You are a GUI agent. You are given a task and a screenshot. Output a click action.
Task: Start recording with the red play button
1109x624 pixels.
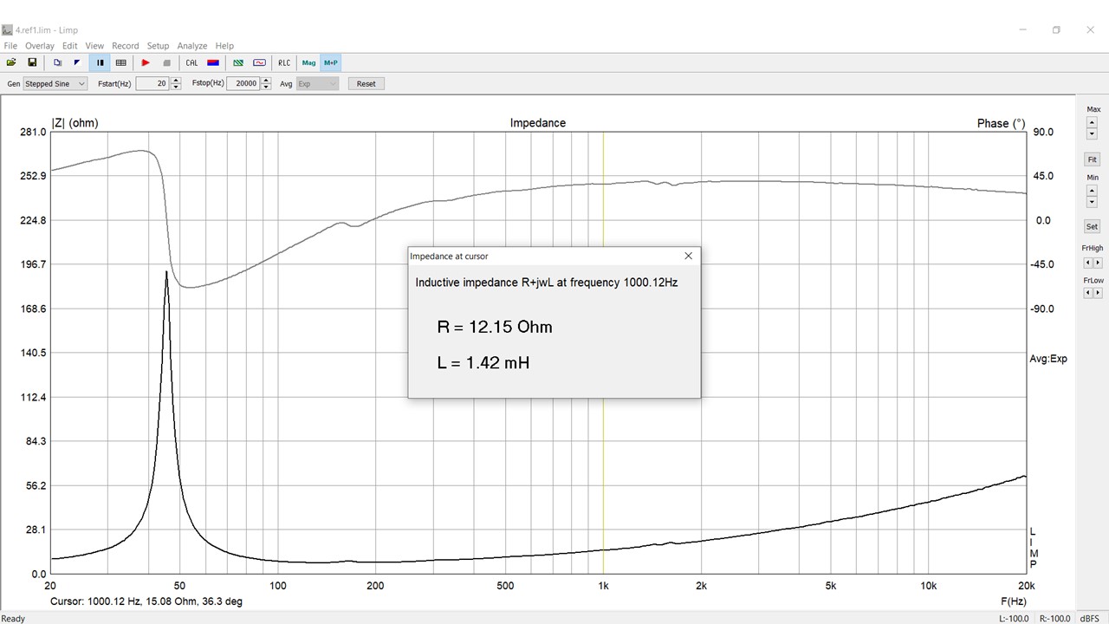point(146,62)
